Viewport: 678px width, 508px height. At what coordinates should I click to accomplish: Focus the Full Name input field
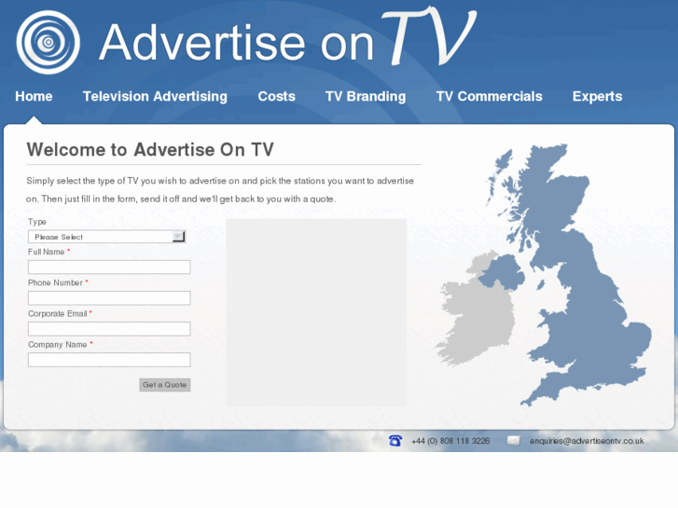(x=109, y=267)
